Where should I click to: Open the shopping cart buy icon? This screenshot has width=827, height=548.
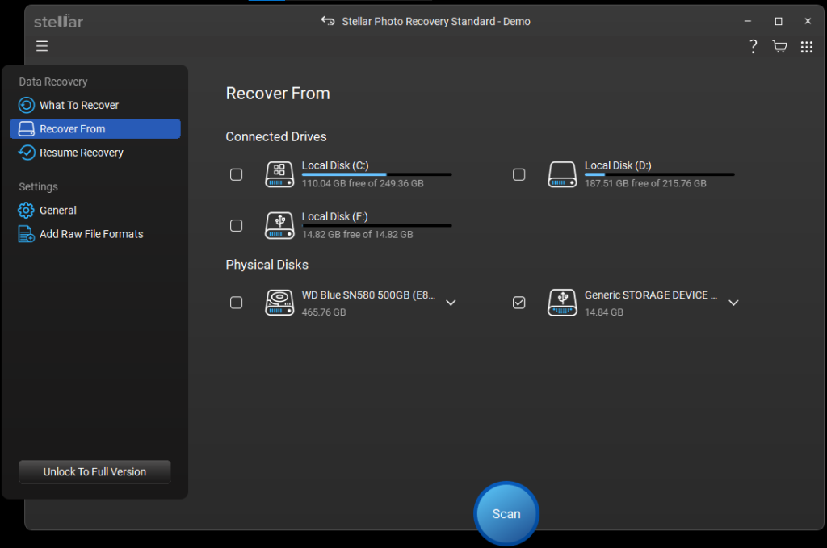pyautogui.click(x=779, y=46)
